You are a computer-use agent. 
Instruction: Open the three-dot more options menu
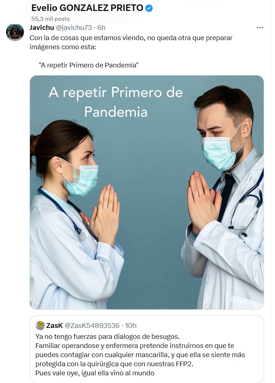click(260, 28)
